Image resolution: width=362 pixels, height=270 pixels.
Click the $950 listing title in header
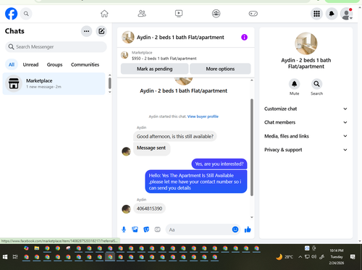click(x=164, y=59)
